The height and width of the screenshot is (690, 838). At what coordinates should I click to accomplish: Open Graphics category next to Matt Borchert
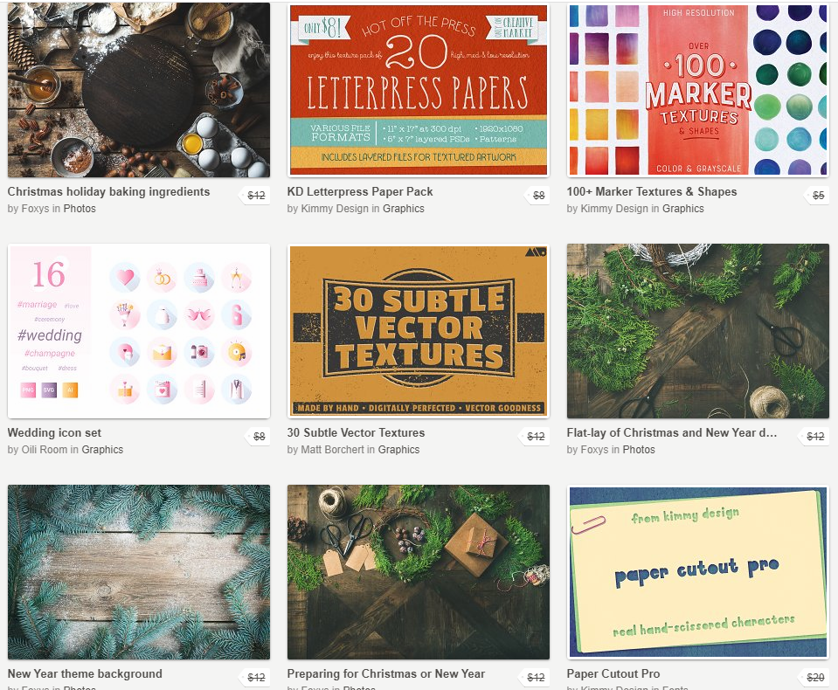[399, 450]
